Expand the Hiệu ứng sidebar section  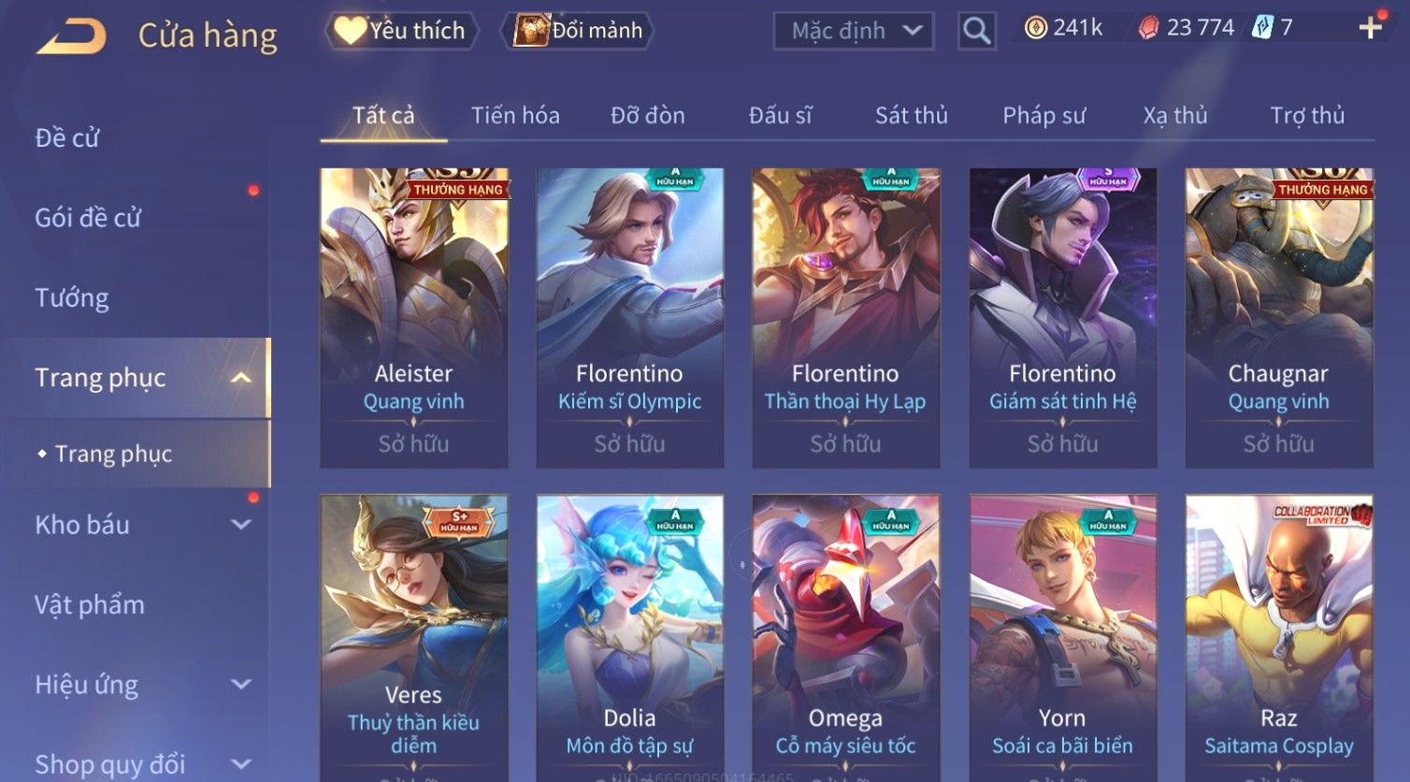241,685
